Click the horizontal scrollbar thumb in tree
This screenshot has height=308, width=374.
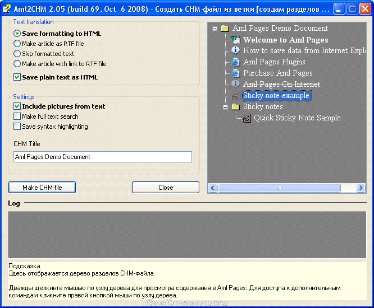279,188
